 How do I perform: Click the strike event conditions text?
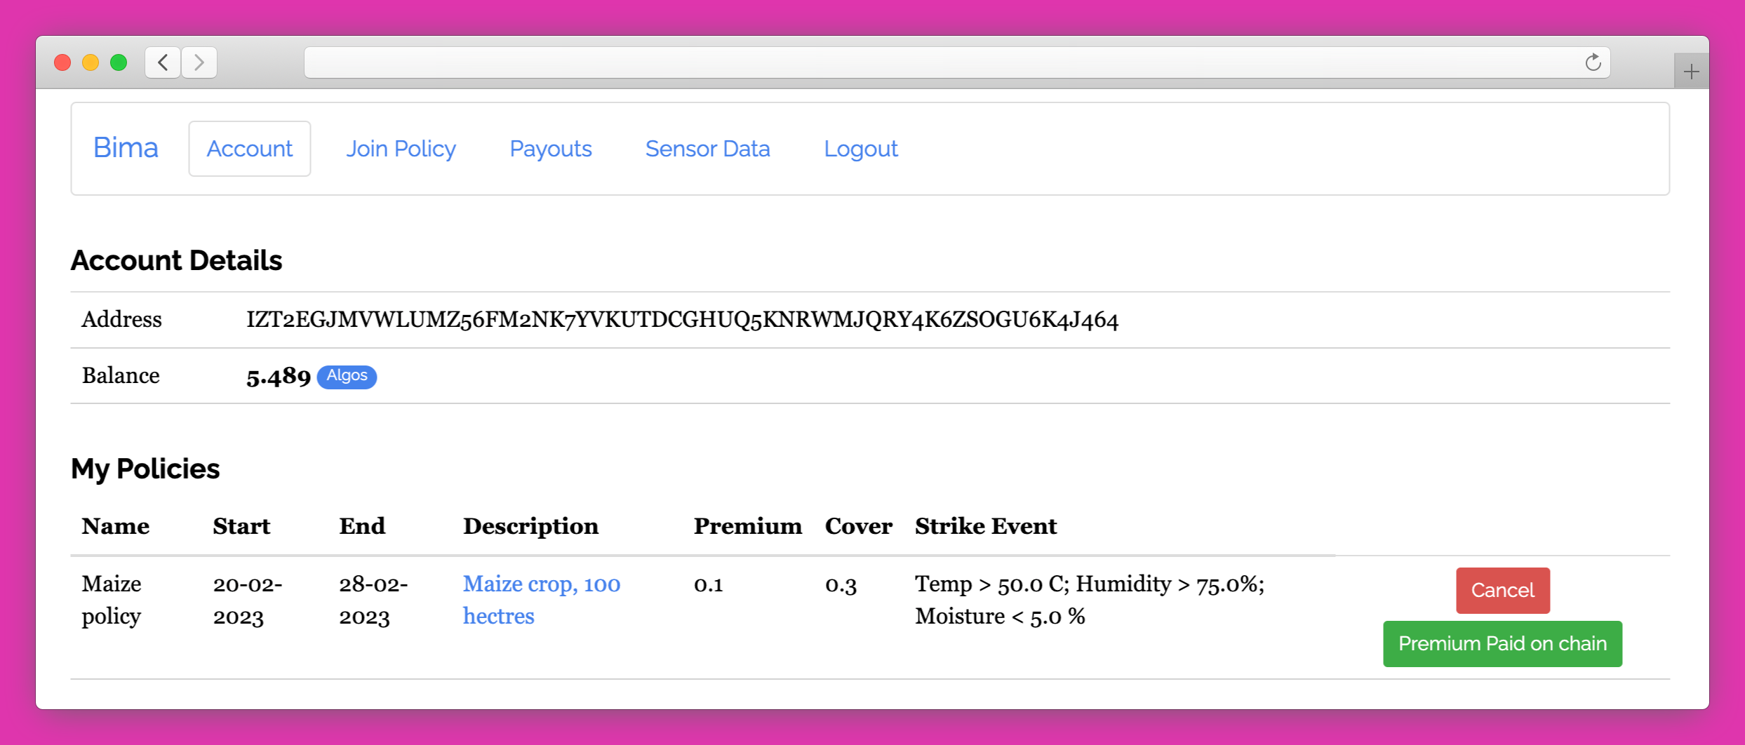click(x=1090, y=600)
